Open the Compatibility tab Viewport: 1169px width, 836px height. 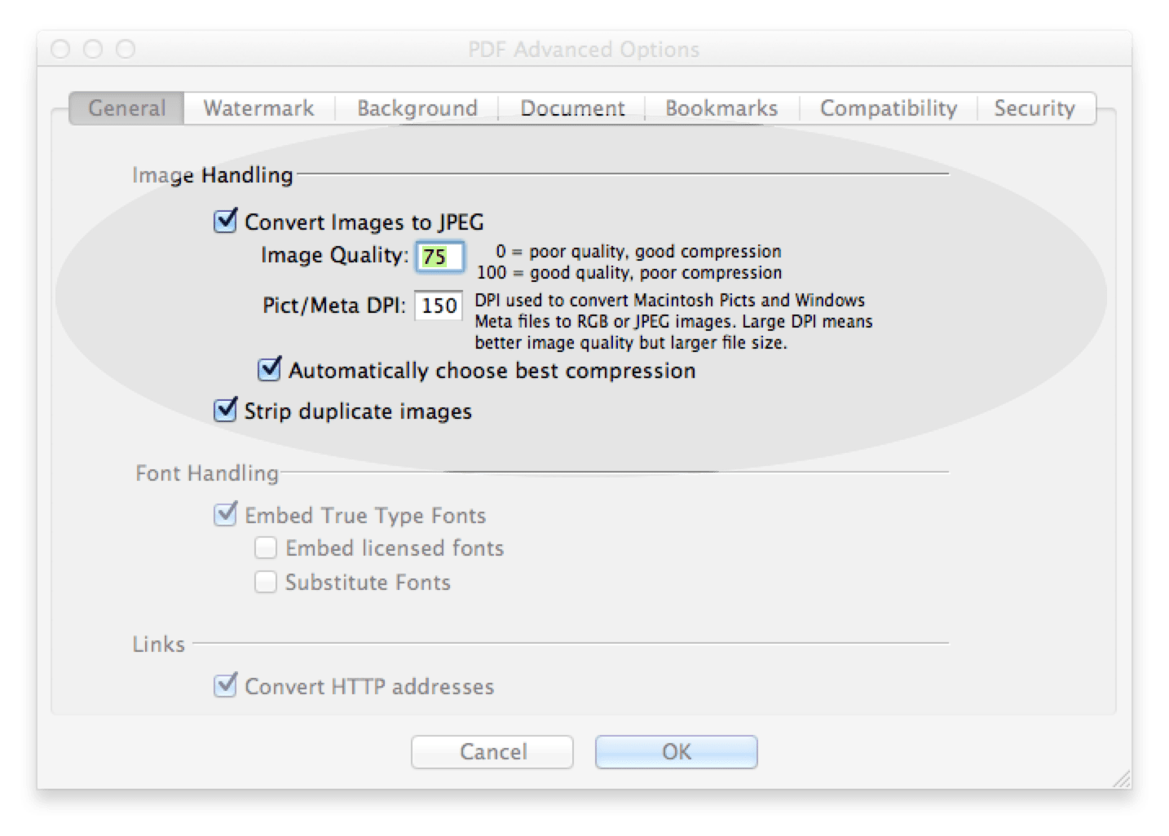tap(889, 108)
